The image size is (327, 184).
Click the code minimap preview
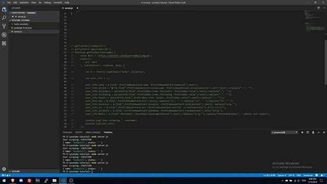click(x=314, y=21)
